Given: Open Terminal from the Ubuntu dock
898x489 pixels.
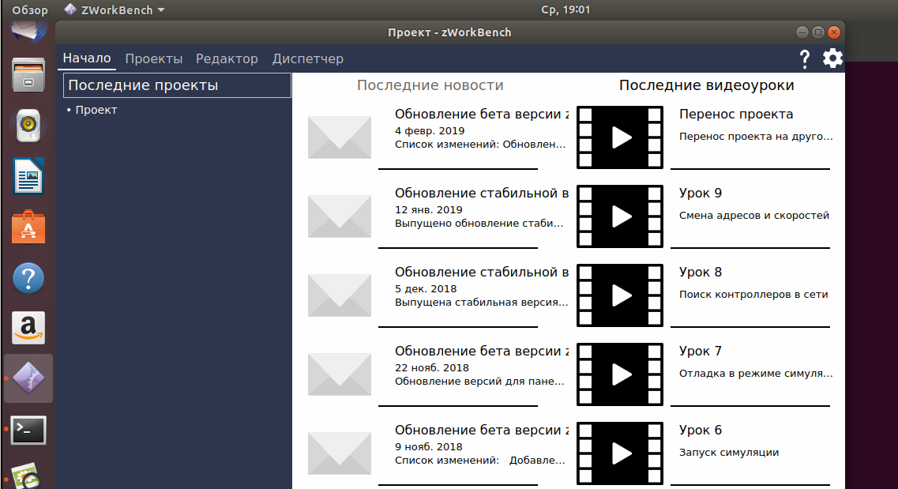Looking at the screenshot, I should [28, 430].
